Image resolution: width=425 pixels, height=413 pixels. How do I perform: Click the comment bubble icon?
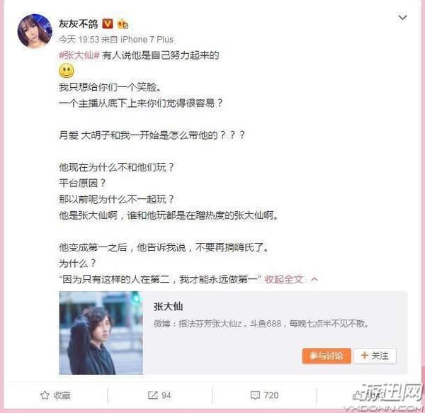(x=255, y=395)
